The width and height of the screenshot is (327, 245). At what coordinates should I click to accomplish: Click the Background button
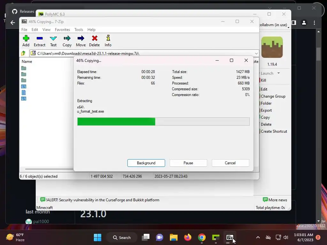point(146,163)
